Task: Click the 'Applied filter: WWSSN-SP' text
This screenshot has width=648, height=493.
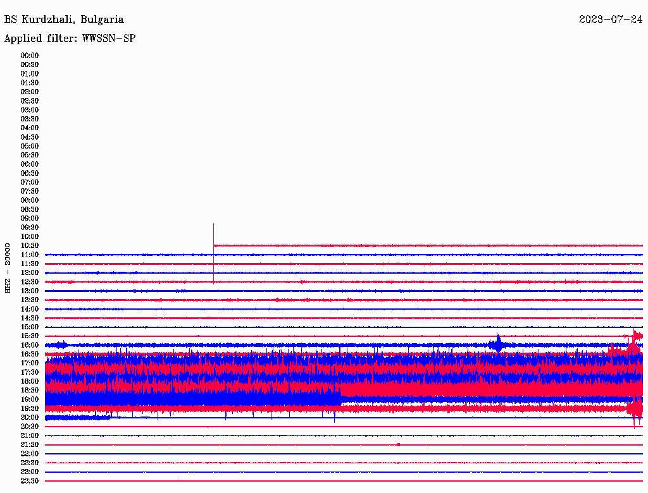Action: tap(70, 39)
